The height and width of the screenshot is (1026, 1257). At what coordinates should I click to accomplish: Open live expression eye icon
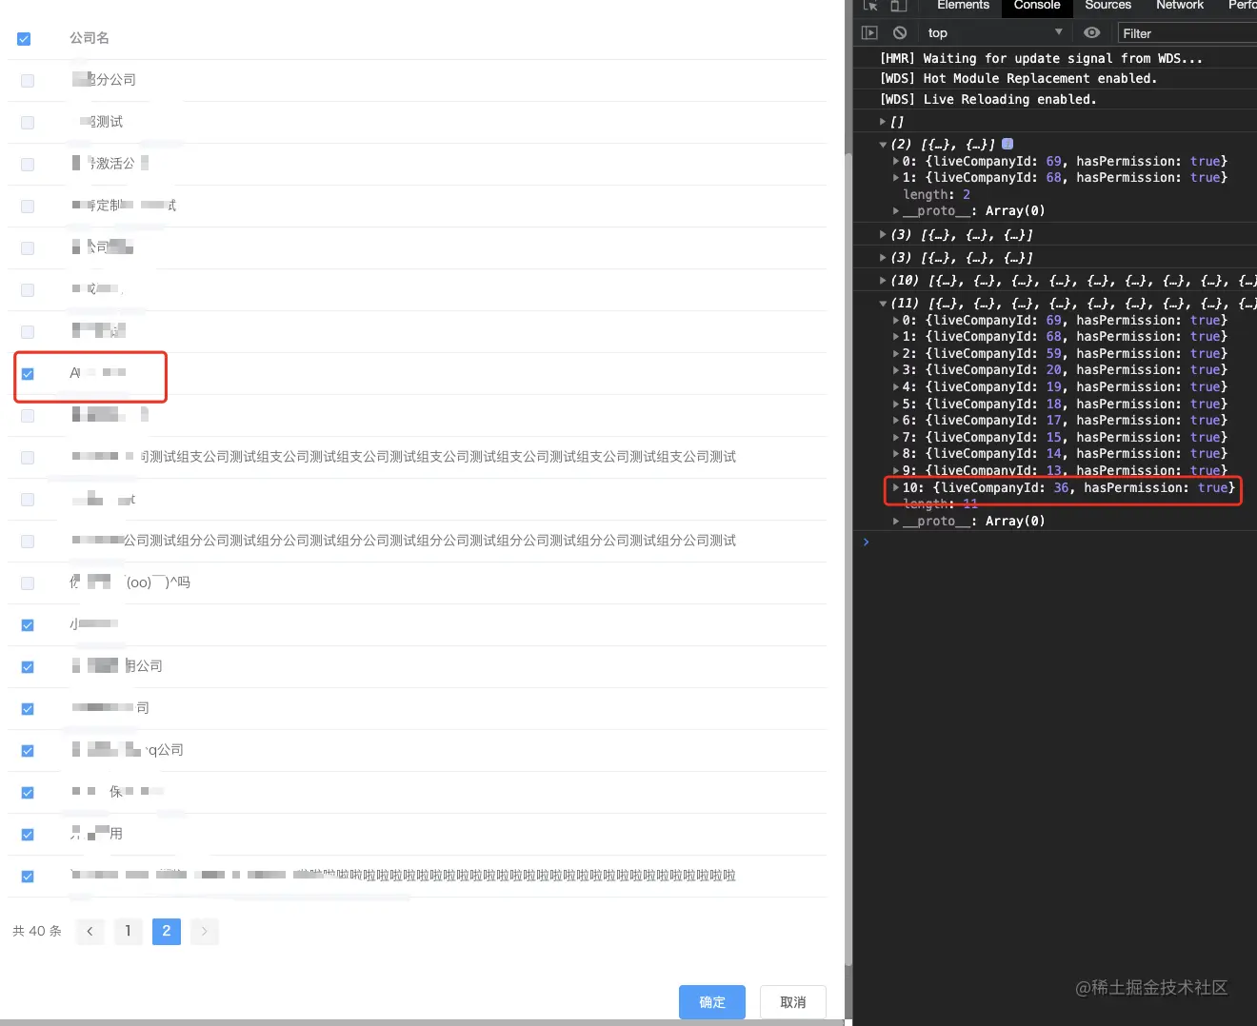click(x=1092, y=32)
